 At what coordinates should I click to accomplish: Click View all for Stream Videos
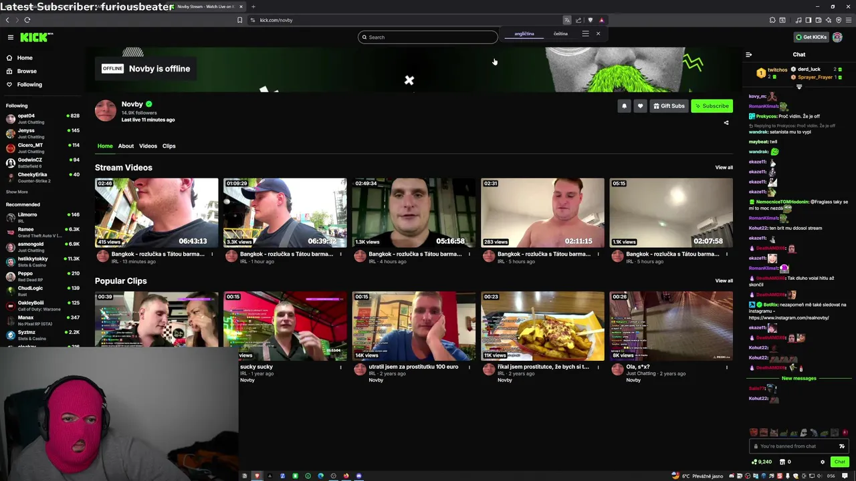click(724, 168)
